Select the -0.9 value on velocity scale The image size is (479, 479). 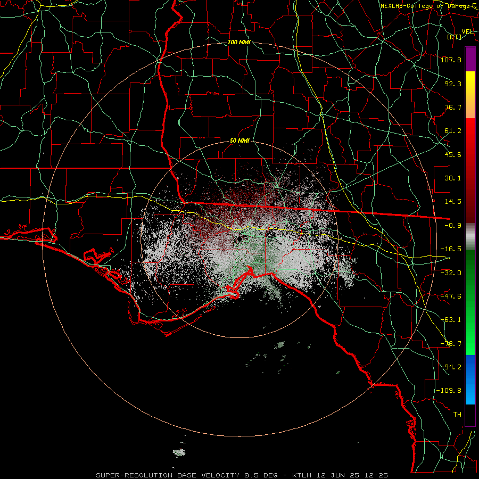tap(453, 226)
